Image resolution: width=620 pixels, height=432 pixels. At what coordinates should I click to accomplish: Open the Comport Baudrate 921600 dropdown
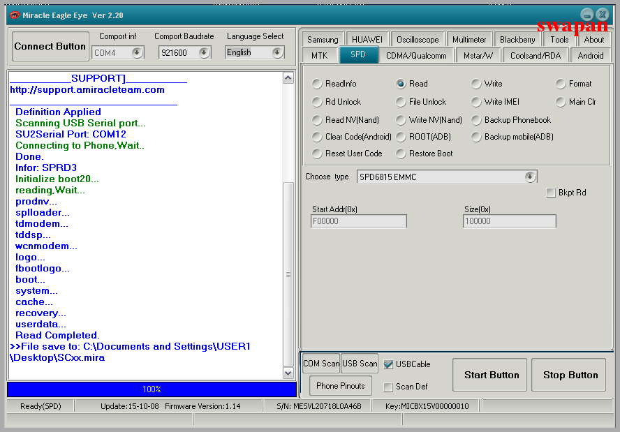(x=204, y=52)
